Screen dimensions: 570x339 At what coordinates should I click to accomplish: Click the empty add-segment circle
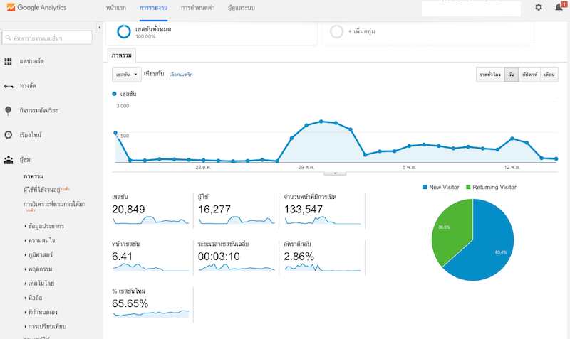[x=336, y=31]
